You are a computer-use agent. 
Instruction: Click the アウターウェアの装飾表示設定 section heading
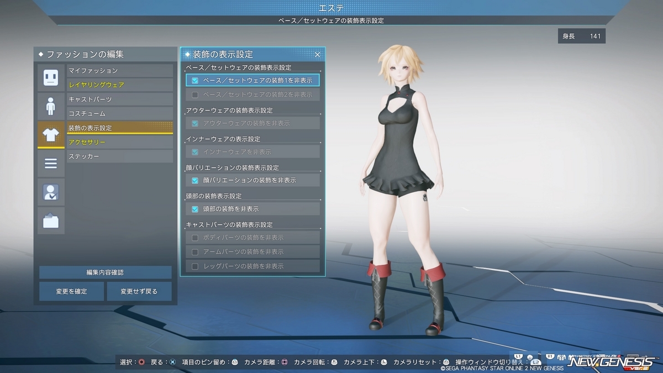229,111
